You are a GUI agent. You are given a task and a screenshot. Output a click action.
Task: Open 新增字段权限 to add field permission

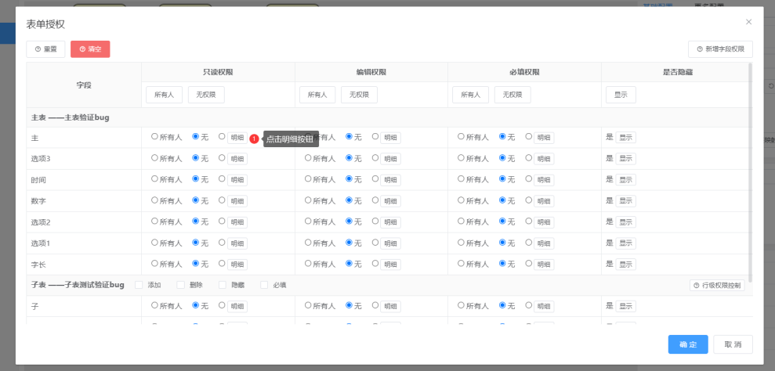pos(720,49)
